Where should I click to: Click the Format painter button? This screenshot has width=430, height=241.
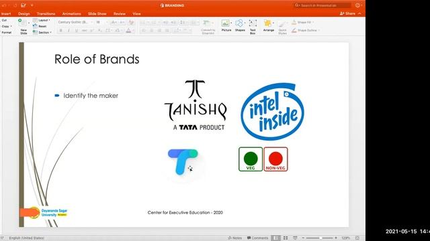(x=7, y=33)
